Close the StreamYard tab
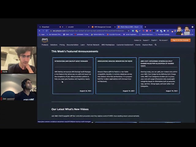 [62, 27]
